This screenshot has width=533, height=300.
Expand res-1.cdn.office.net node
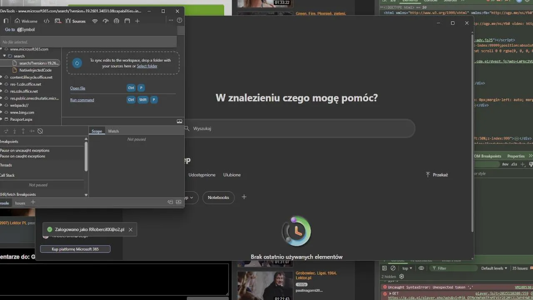pyautogui.click(x=2, y=84)
